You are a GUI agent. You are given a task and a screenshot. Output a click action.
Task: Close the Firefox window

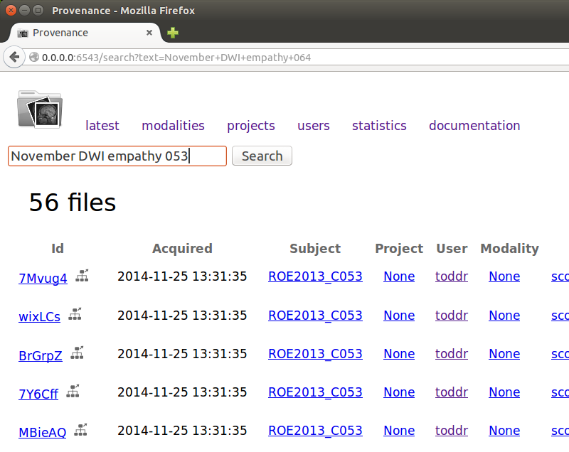(11, 11)
